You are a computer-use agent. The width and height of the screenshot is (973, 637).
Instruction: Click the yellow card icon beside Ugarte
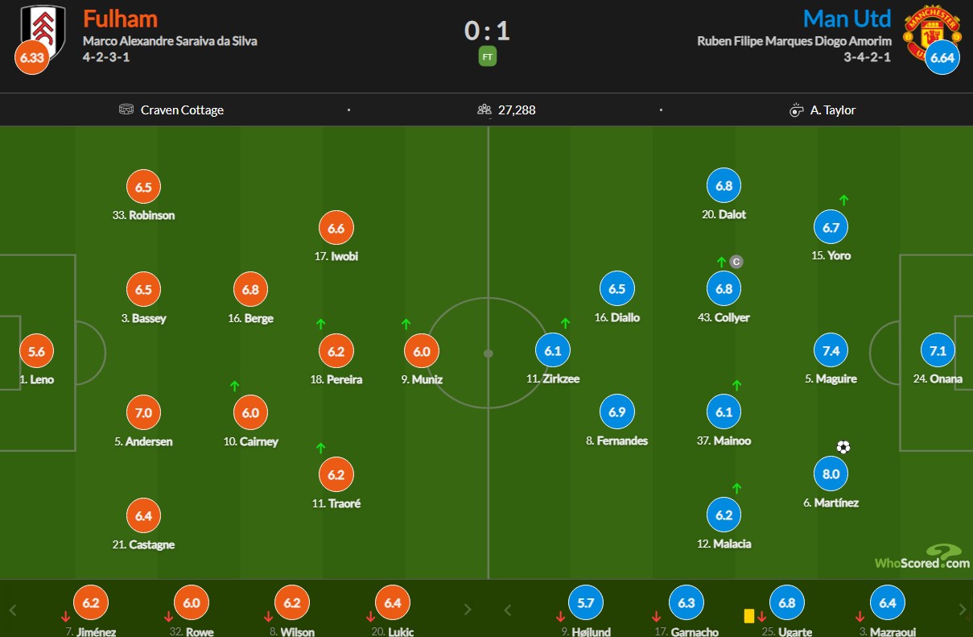click(748, 615)
